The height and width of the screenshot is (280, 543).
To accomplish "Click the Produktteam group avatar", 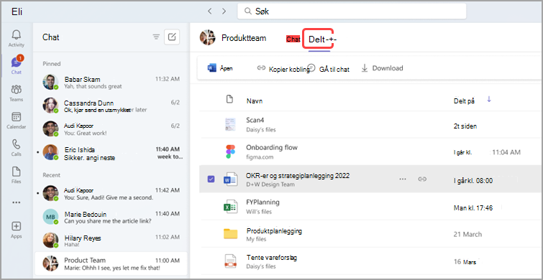I will pyautogui.click(x=208, y=37).
